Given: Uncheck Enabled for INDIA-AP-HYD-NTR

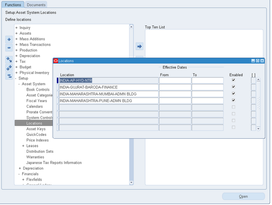Looking at the screenshot, I should coord(234,80).
